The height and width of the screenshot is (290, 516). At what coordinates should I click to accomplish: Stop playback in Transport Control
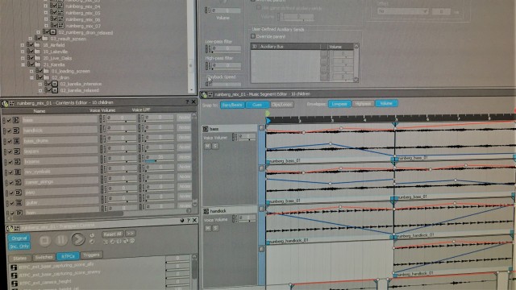coord(44,241)
